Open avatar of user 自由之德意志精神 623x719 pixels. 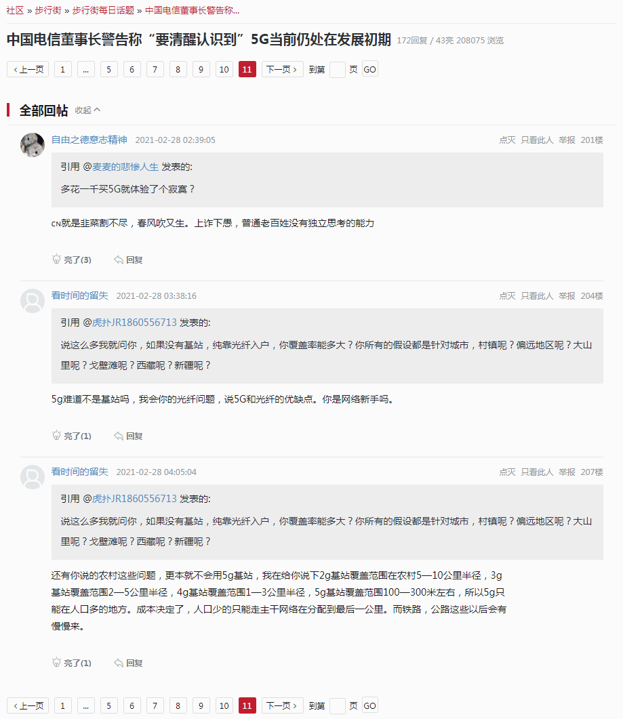point(33,145)
